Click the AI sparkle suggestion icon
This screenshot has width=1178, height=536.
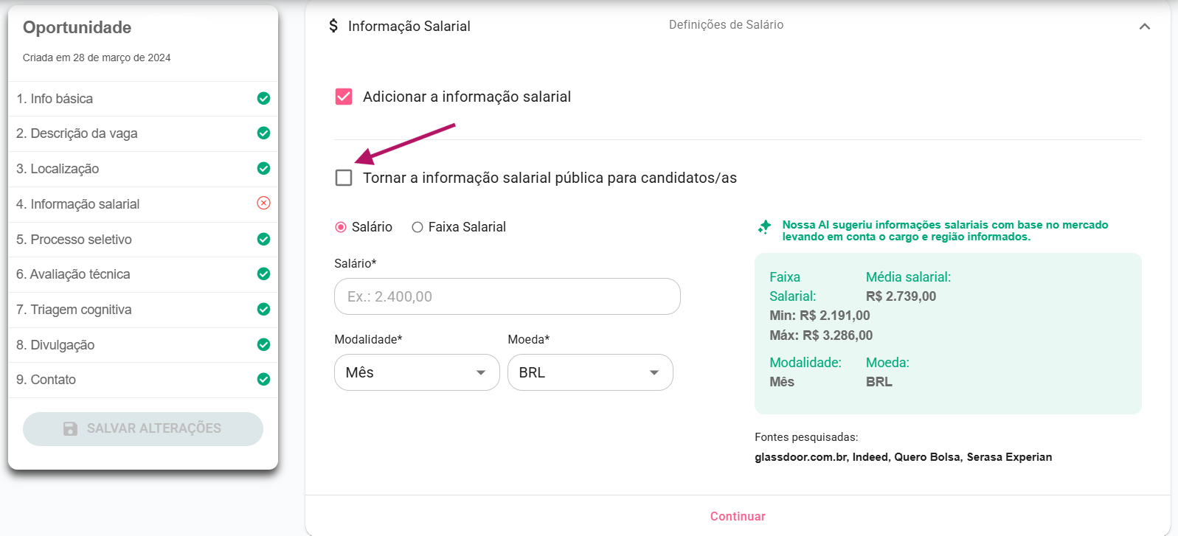tap(765, 226)
